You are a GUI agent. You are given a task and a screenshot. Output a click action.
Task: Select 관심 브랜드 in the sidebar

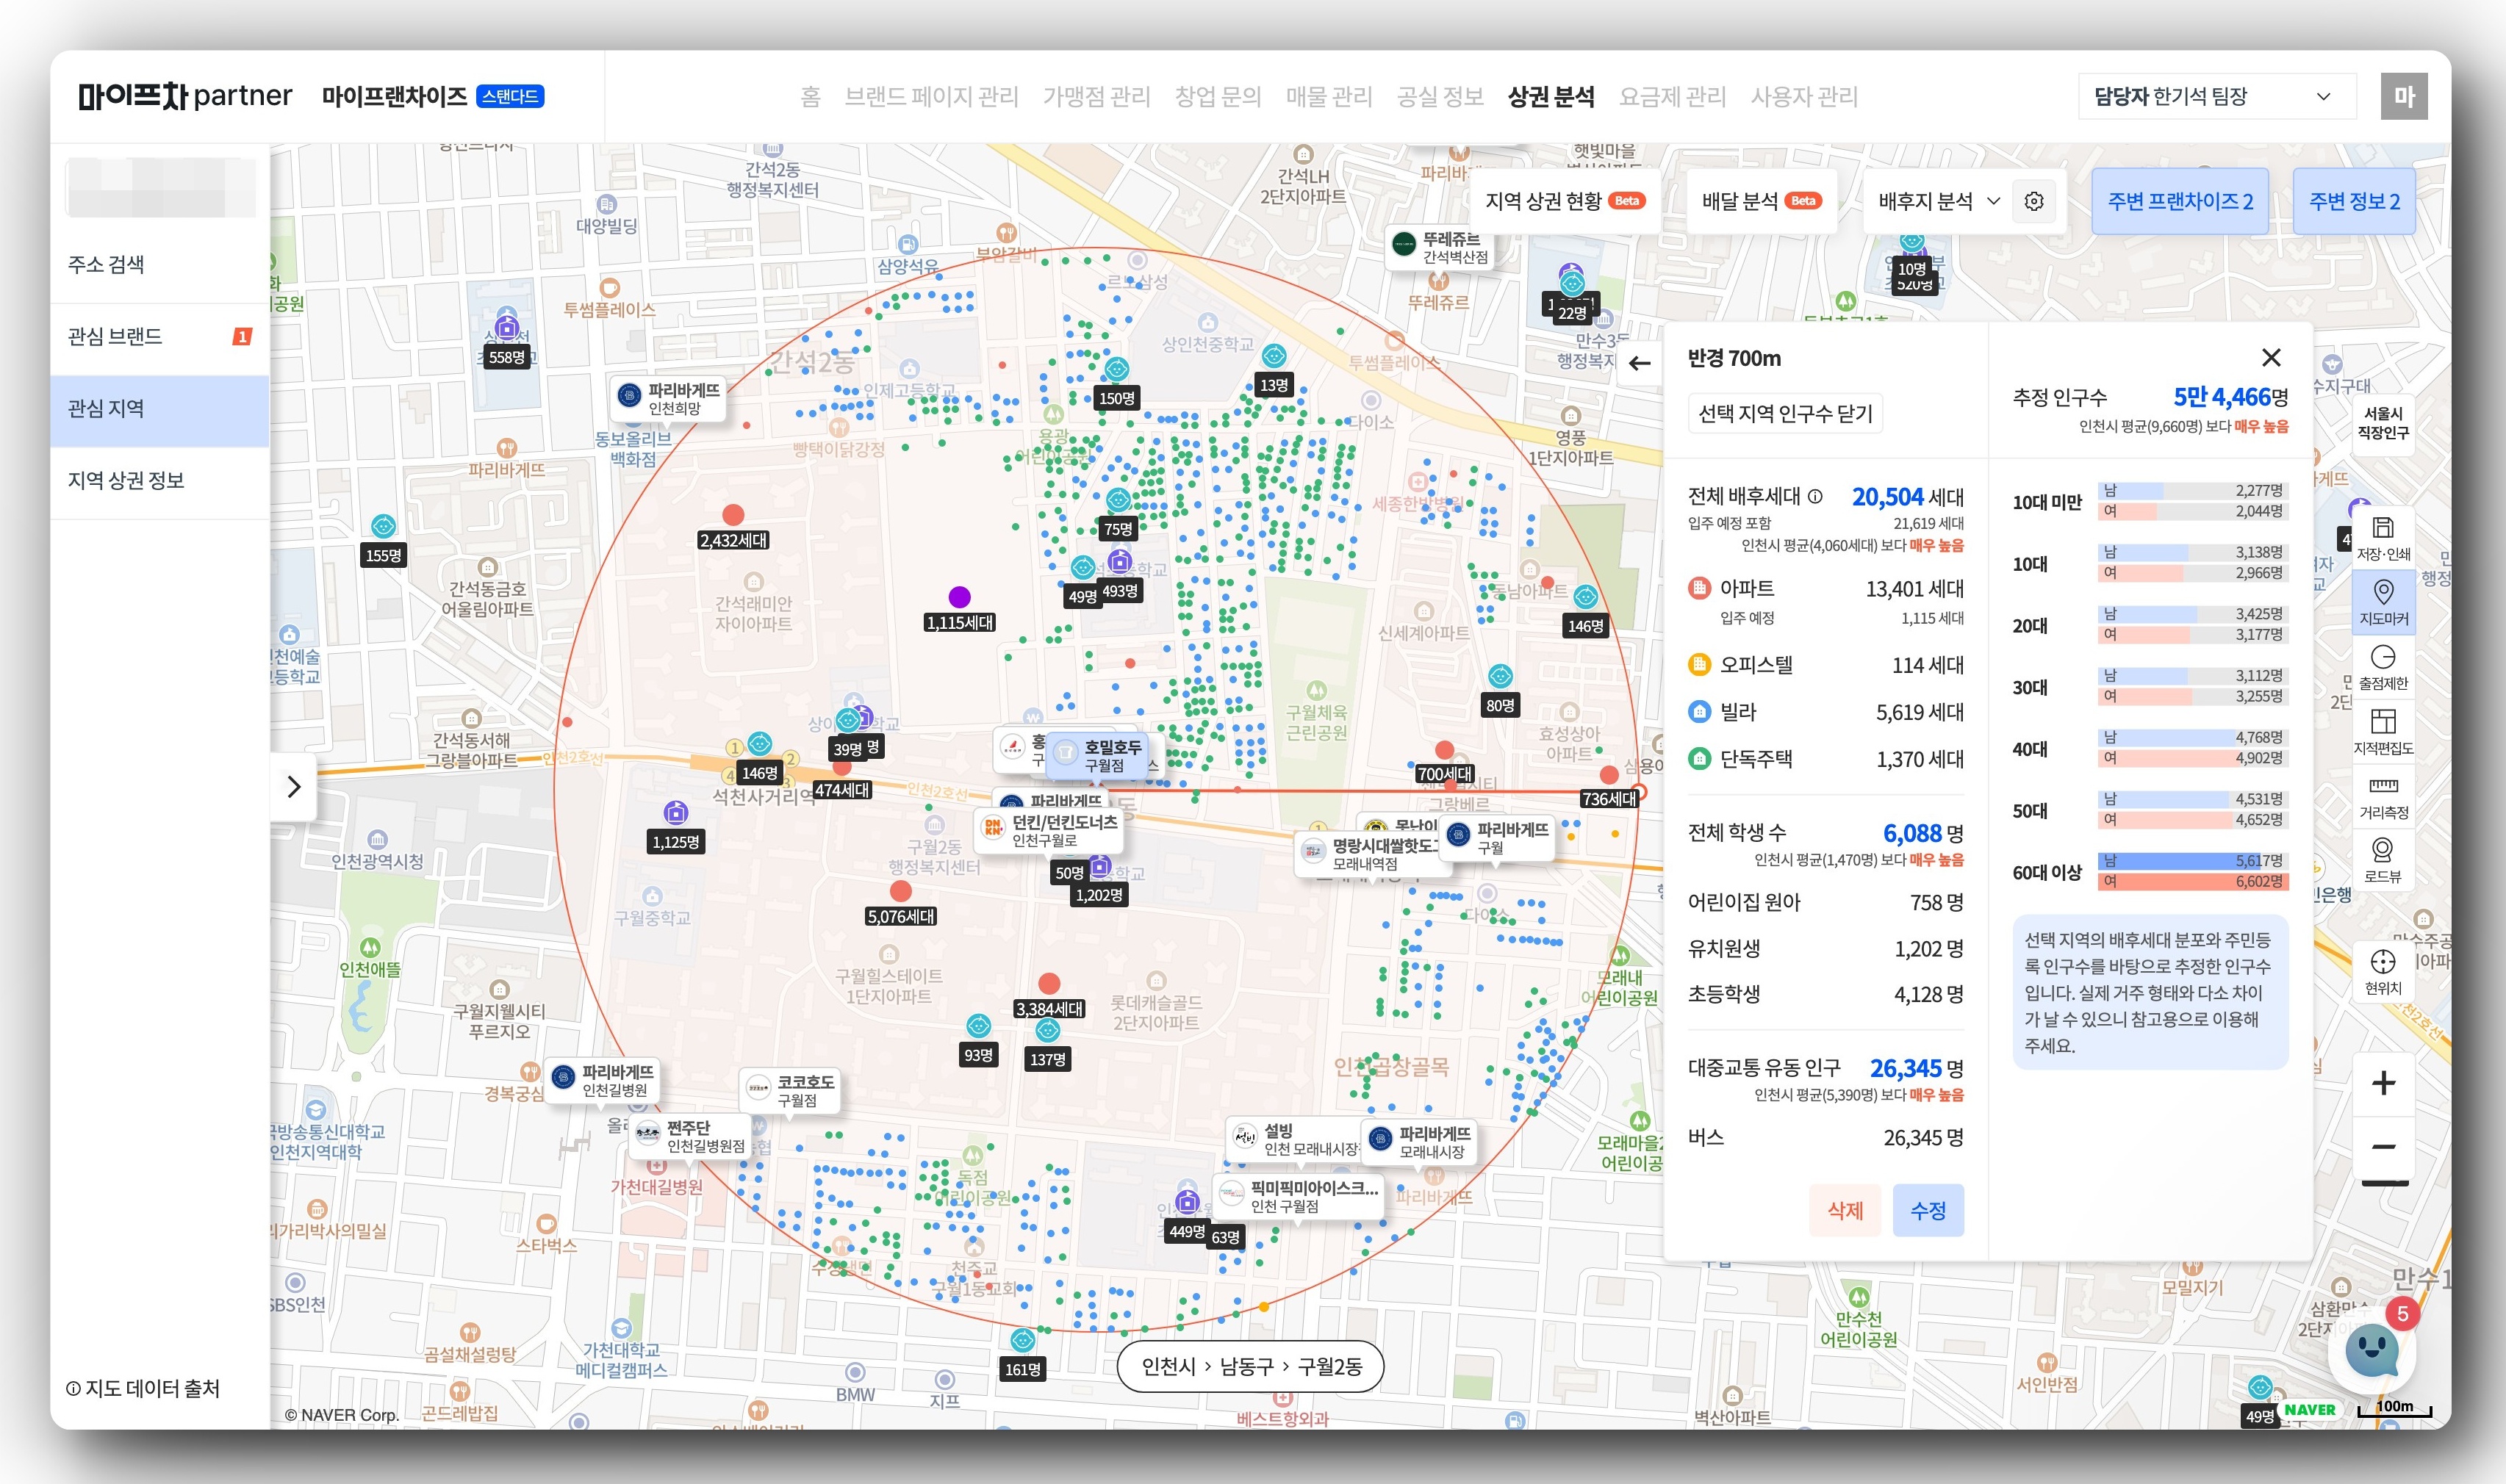160,336
